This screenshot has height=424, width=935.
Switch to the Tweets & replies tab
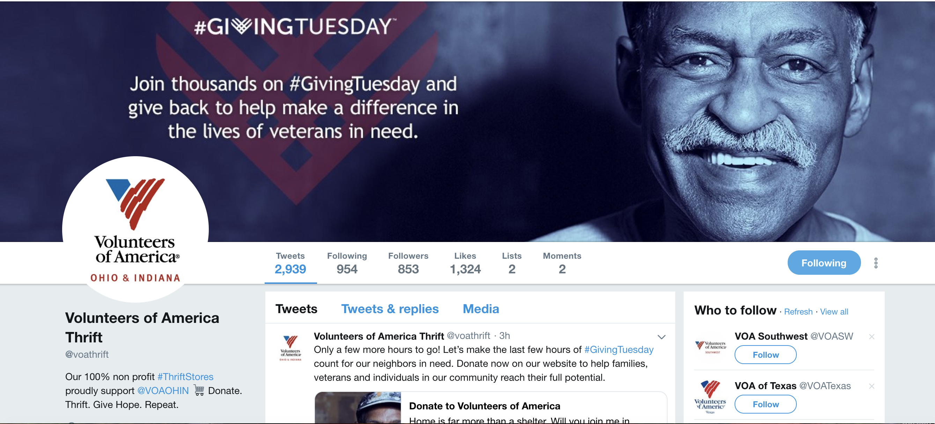(x=390, y=309)
